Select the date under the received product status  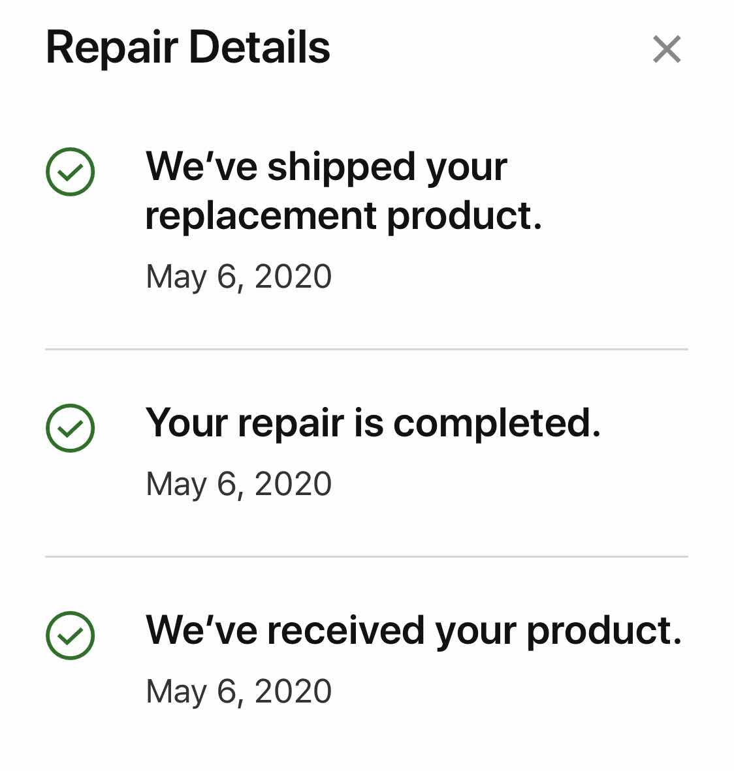pyautogui.click(x=239, y=692)
